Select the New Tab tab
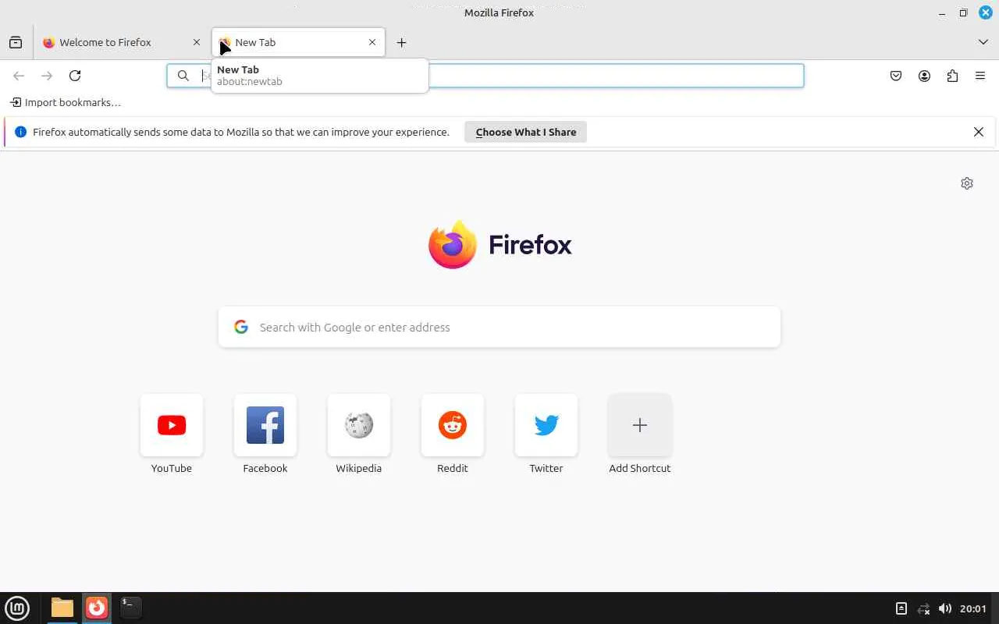The width and height of the screenshot is (999, 624). coord(298,42)
